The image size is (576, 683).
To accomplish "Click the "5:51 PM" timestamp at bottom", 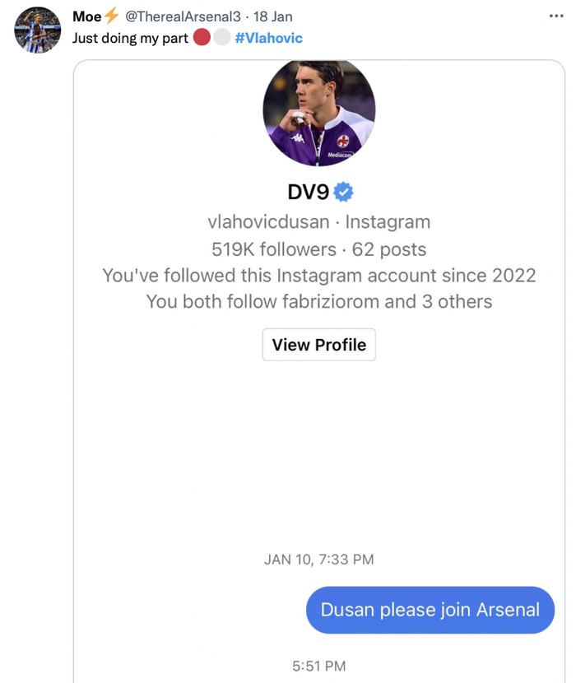I will [x=319, y=666].
